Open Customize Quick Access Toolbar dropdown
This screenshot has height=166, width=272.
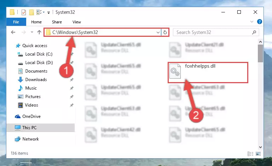pyautogui.click(x=48, y=12)
